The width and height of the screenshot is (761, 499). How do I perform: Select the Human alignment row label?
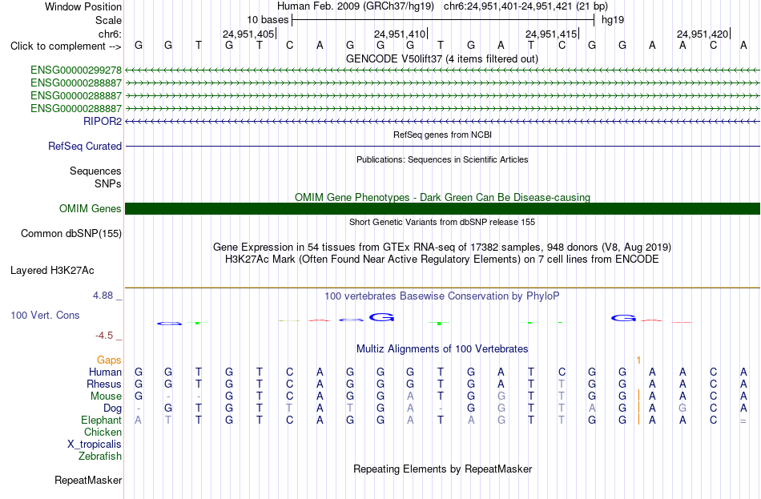tap(105, 372)
